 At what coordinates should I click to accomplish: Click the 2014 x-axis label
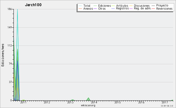click(94, 102)
